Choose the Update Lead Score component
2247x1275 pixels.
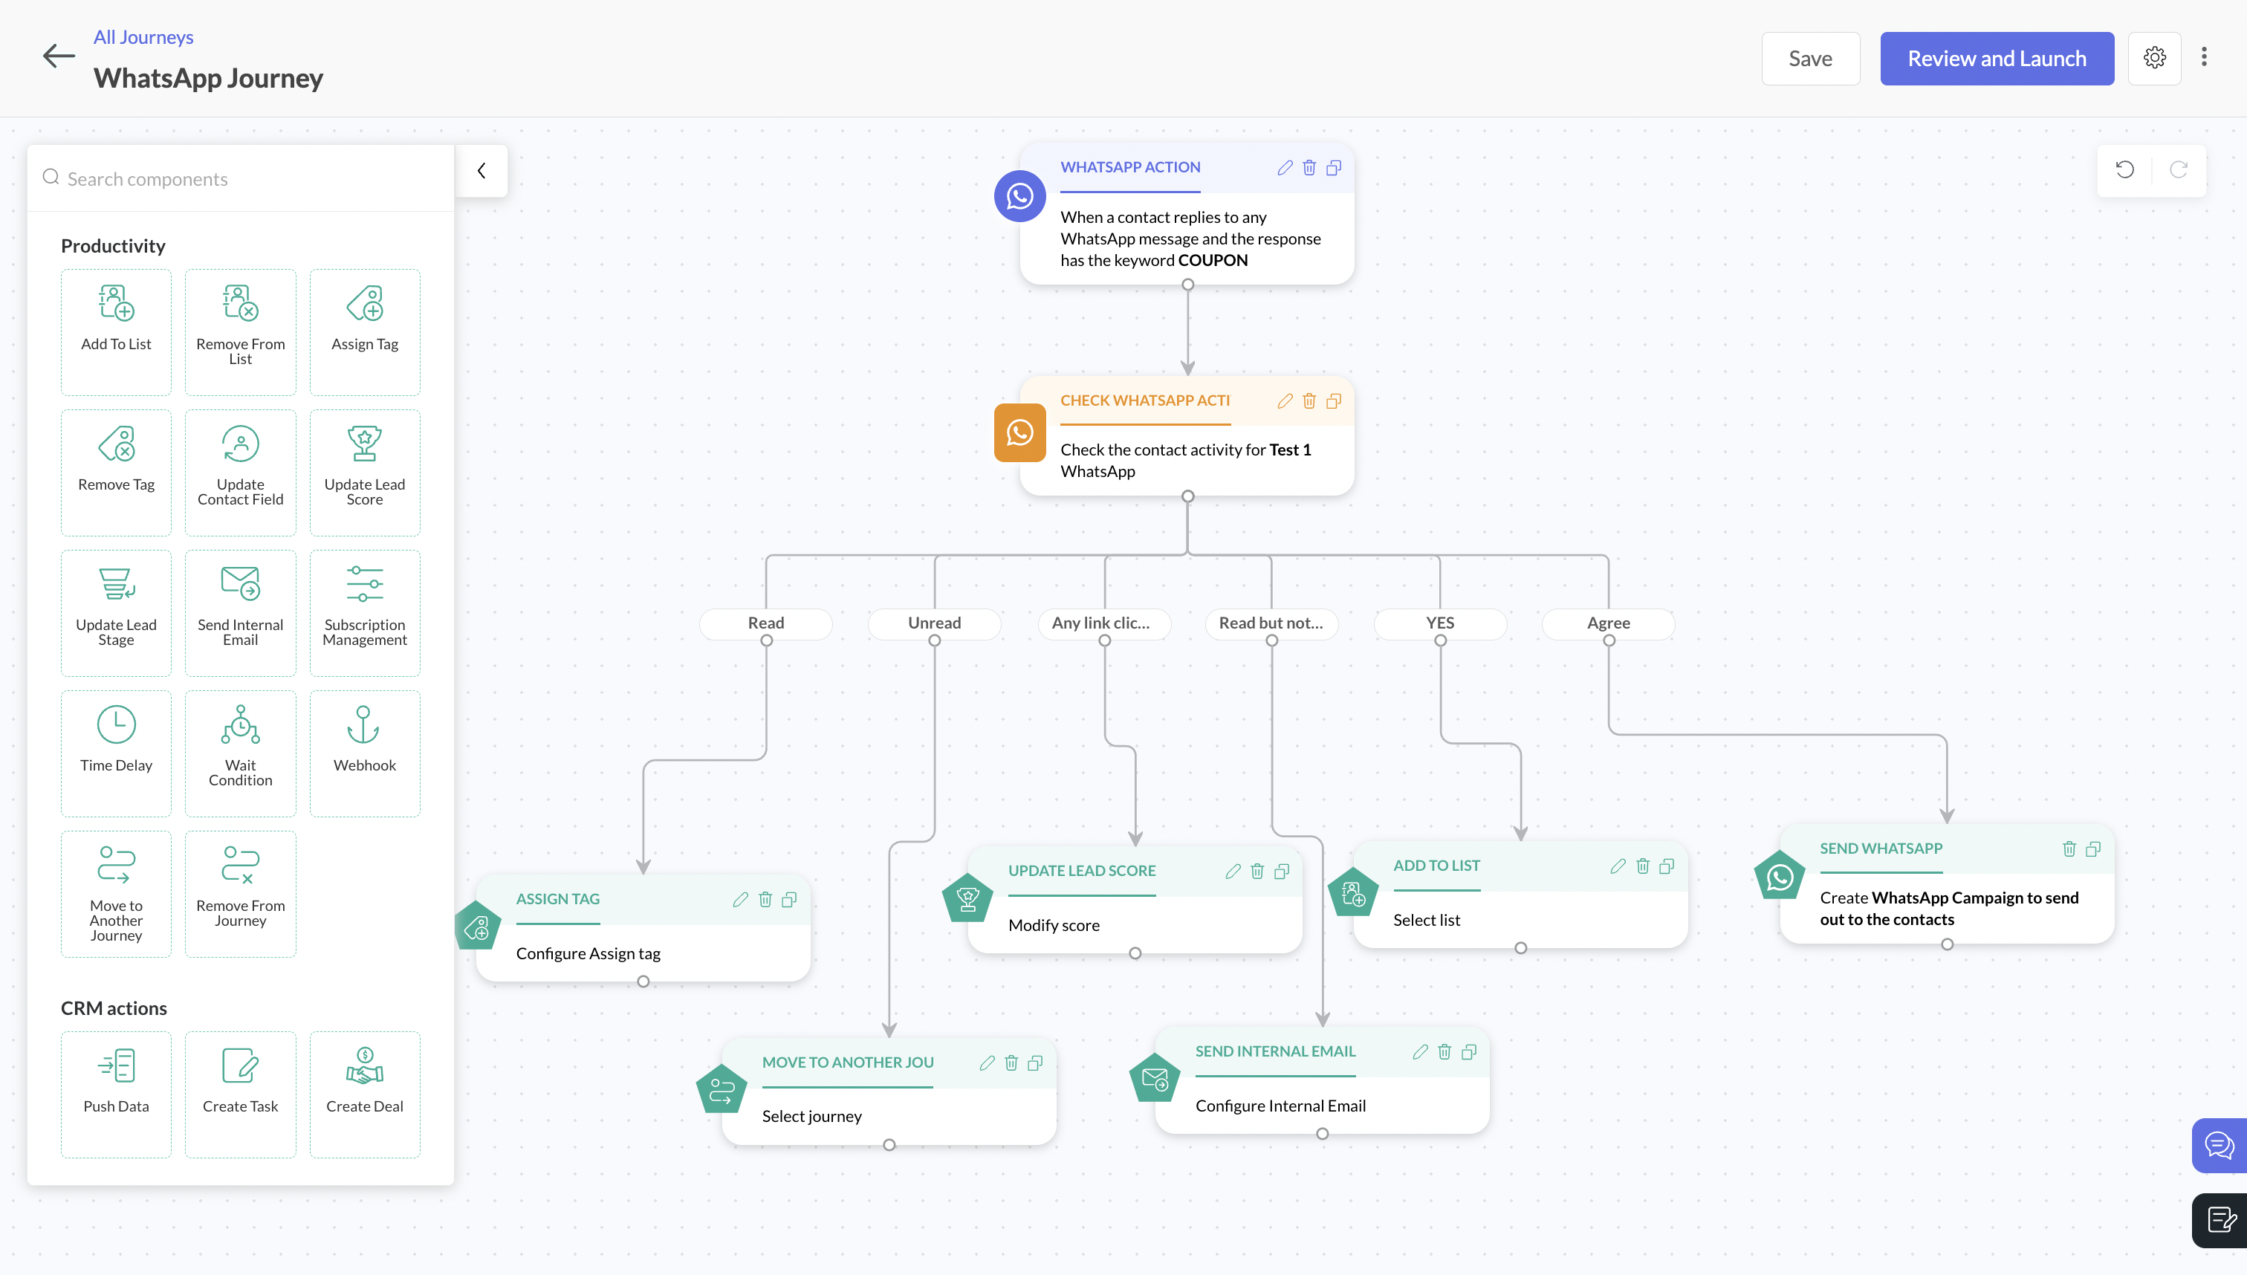coord(364,472)
